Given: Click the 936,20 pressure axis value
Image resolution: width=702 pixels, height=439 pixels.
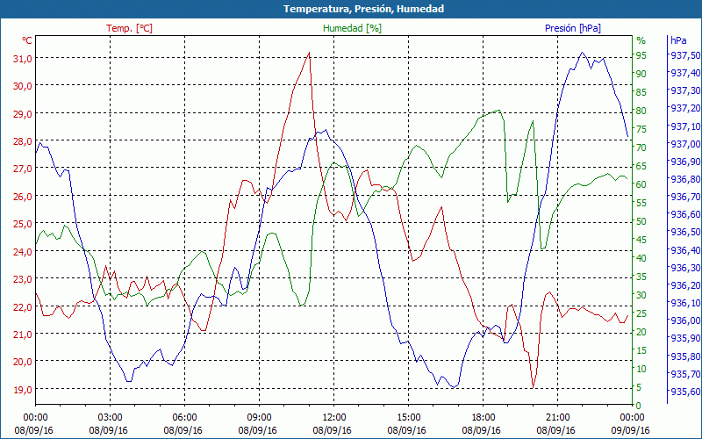Looking at the screenshot, I should [684, 285].
